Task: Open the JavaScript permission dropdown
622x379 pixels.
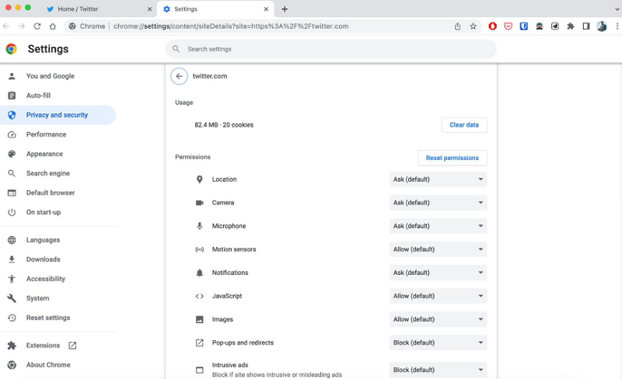Action: (x=438, y=296)
